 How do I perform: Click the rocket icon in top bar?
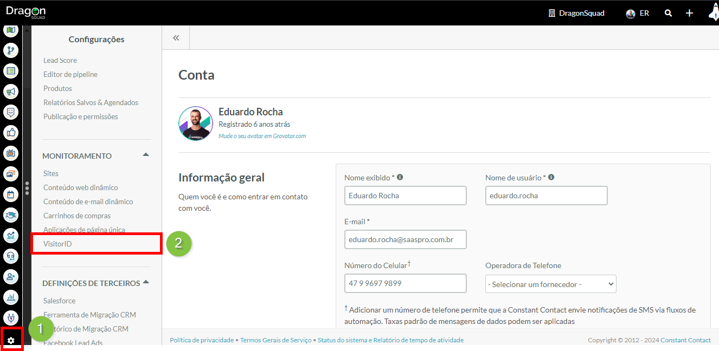pyautogui.click(x=714, y=12)
